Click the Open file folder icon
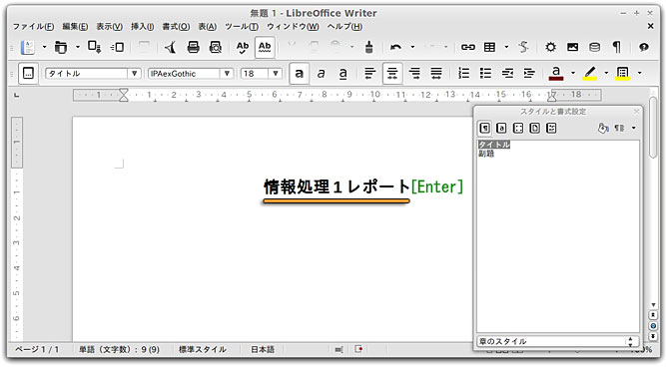The width and height of the screenshot is (666, 367). (x=61, y=47)
